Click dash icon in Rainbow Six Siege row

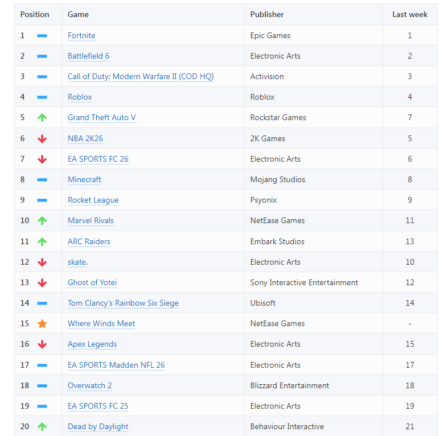tap(42, 303)
